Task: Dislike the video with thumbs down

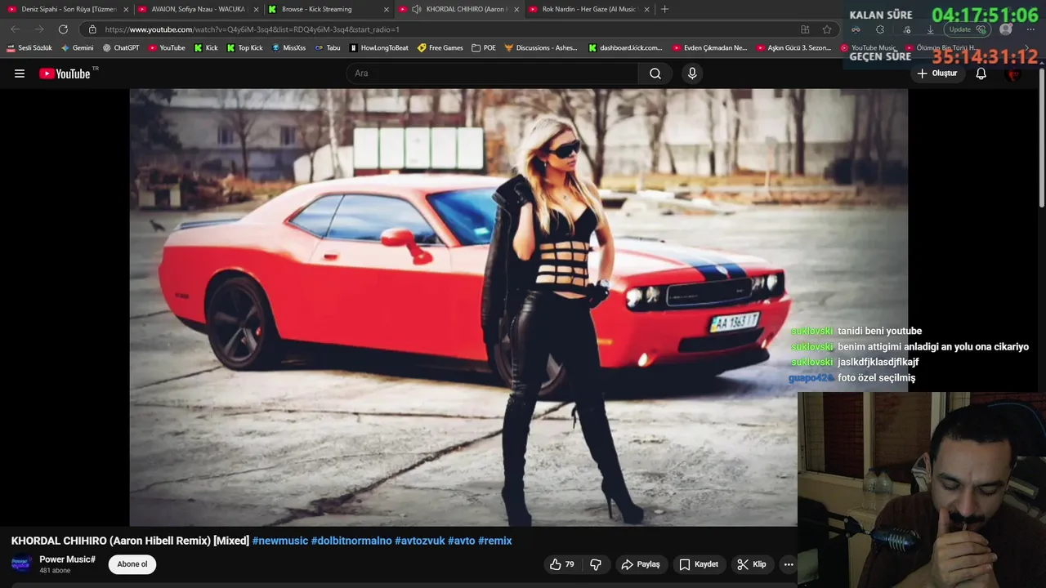Action: click(596, 564)
